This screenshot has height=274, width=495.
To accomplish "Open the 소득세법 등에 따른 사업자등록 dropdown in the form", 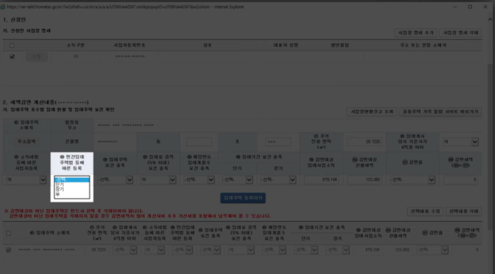I will pos(26,180).
